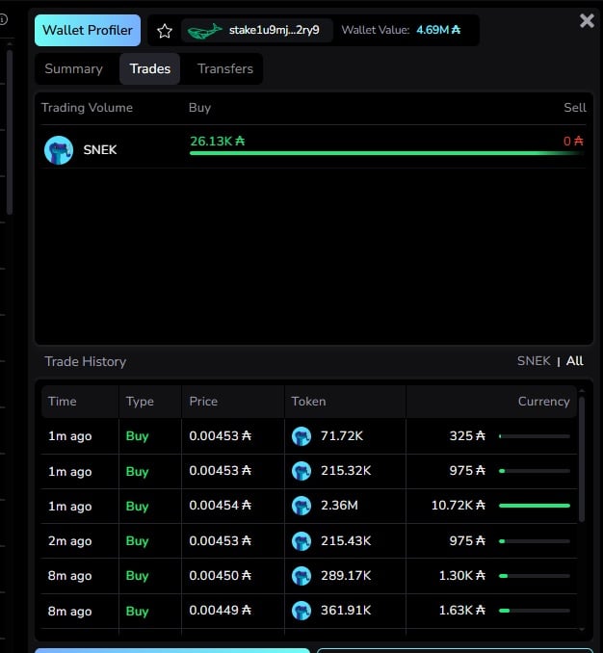This screenshot has height=653, width=603.
Task: Click the stake1u9mj...2ry9 wallet address
Action: point(274,31)
